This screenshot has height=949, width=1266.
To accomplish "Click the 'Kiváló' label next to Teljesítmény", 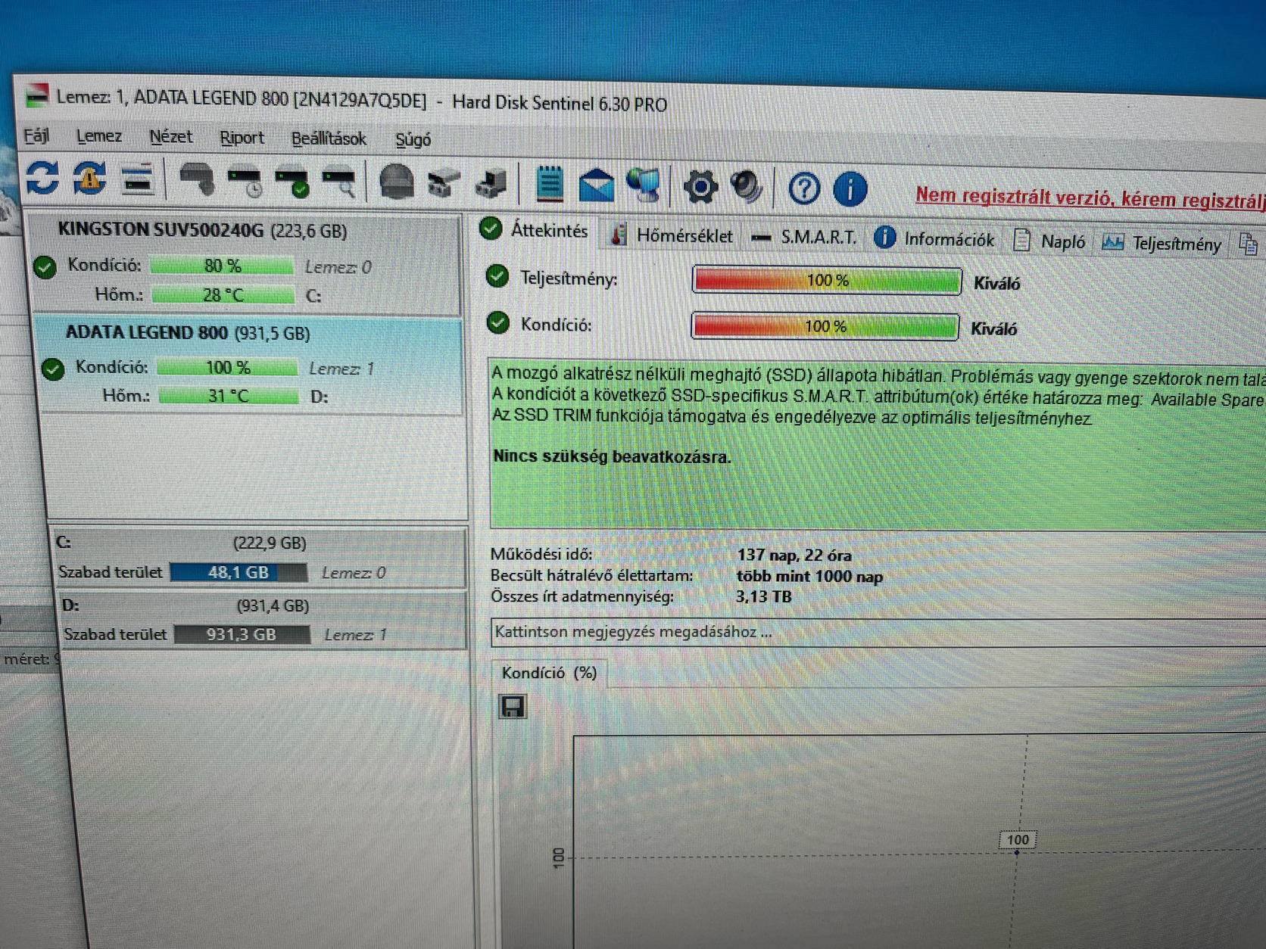I will (x=996, y=283).
